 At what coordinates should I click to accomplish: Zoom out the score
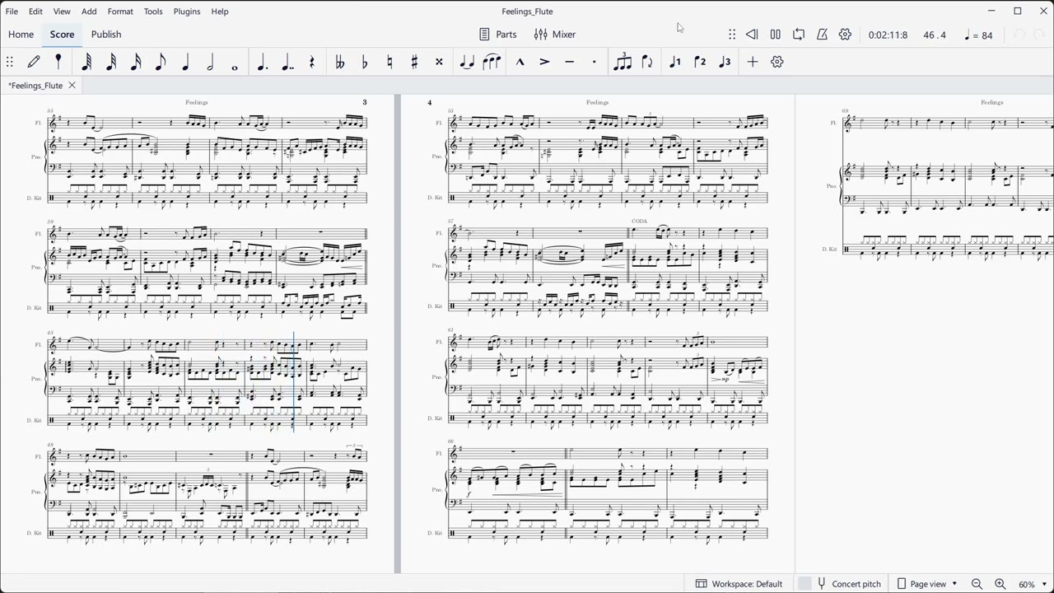point(977,584)
